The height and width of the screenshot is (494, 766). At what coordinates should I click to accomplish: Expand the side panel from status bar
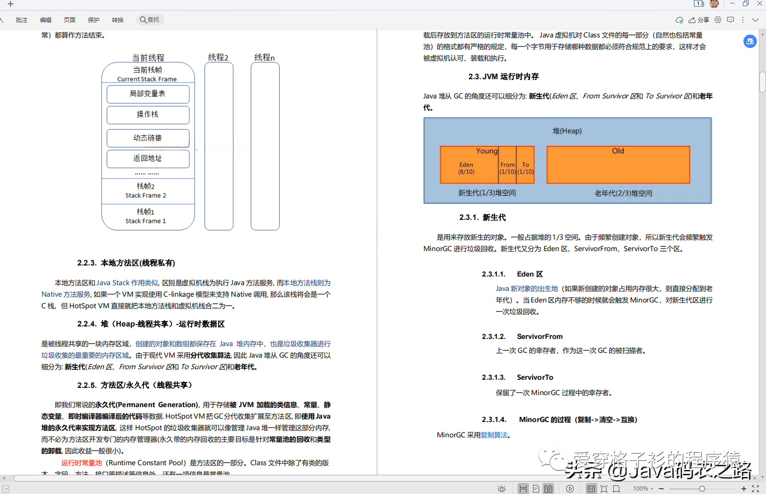[6, 489]
